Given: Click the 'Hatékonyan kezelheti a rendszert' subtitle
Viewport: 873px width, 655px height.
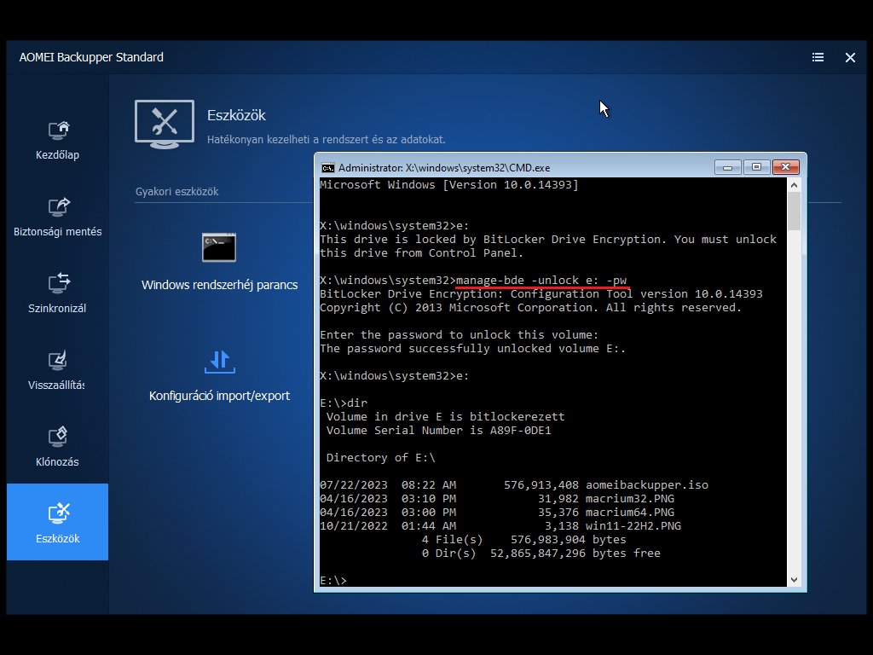Looking at the screenshot, I should 327,139.
